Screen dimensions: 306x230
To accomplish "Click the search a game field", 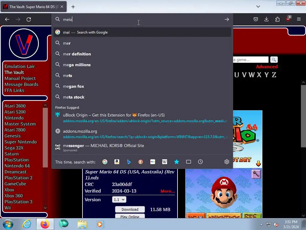I will point(251,60).
